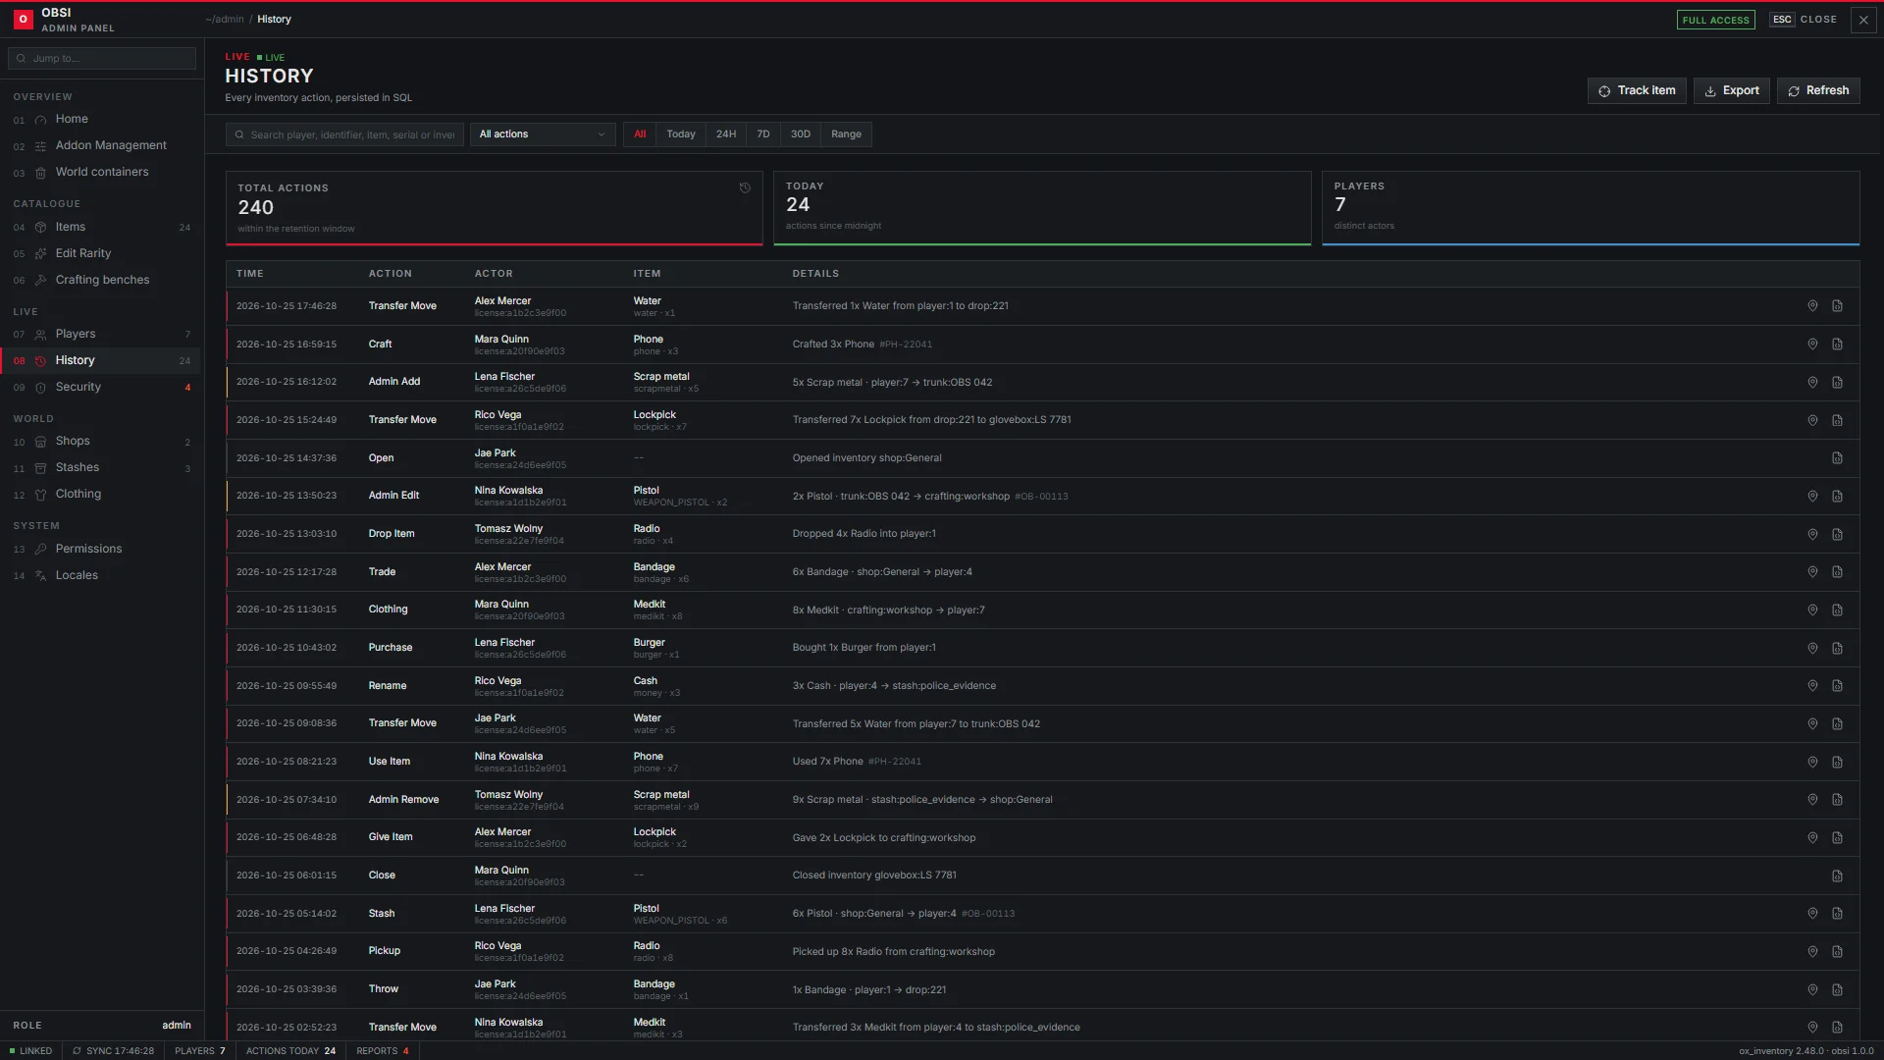Select the 7D time filter
1884x1060 pixels.
[x=763, y=134]
